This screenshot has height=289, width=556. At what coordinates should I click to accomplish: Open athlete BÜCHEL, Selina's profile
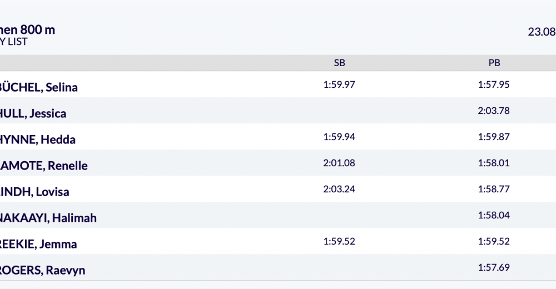click(38, 87)
